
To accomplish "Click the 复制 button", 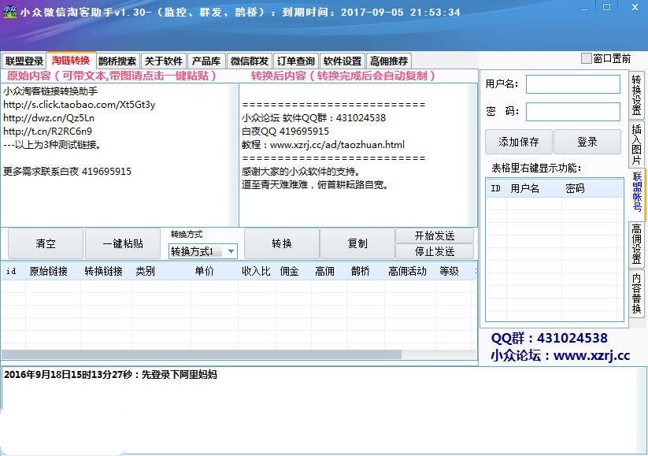I will pos(357,243).
